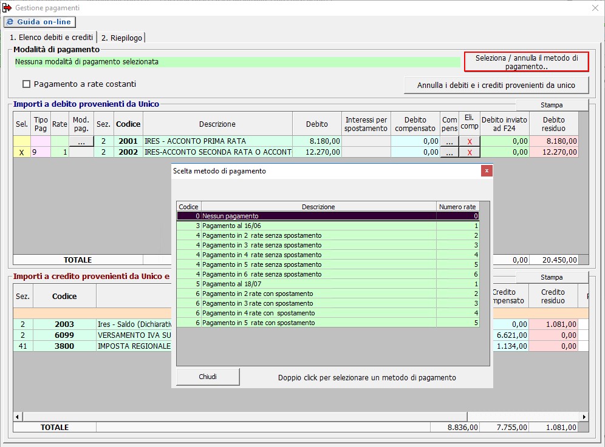Select Pagamento in 2 rate con spostamento

pos(328,294)
